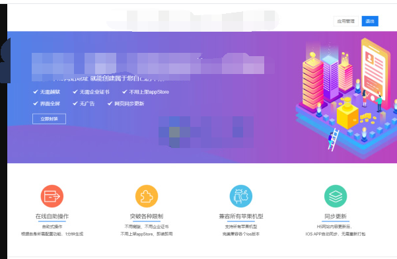Click the 立即封装 outlined button
Image resolution: width=397 pixels, height=259 pixels.
(x=49, y=119)
